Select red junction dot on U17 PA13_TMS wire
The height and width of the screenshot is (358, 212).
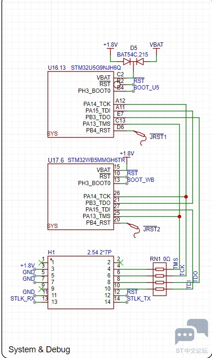click(x=180, y=216)
